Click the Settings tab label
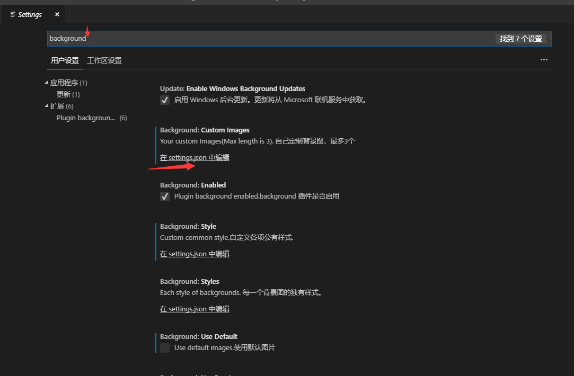 coord(29,14)
